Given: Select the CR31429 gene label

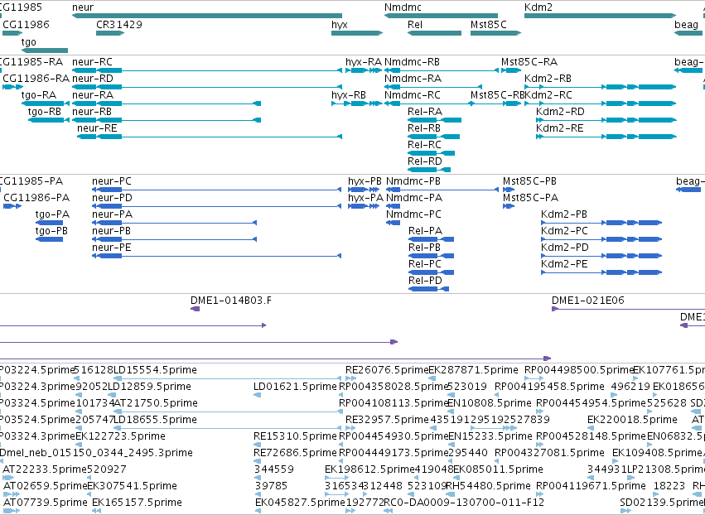Looking at the screenshot, I should point(119,24).
